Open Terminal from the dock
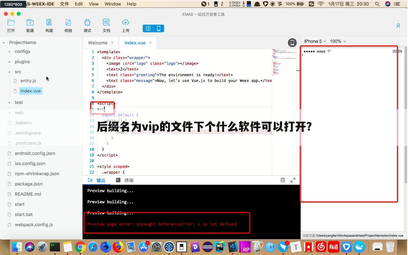The width and height of the screenshot is (408, 255). coord(55,247)
